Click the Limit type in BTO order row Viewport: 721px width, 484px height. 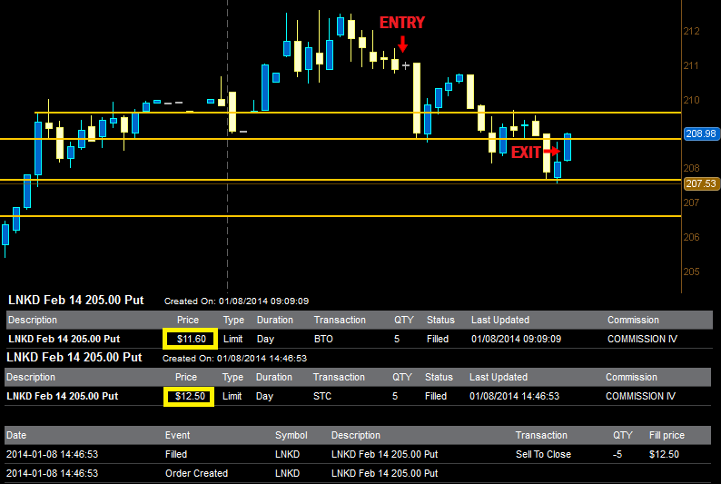point(232,339)
